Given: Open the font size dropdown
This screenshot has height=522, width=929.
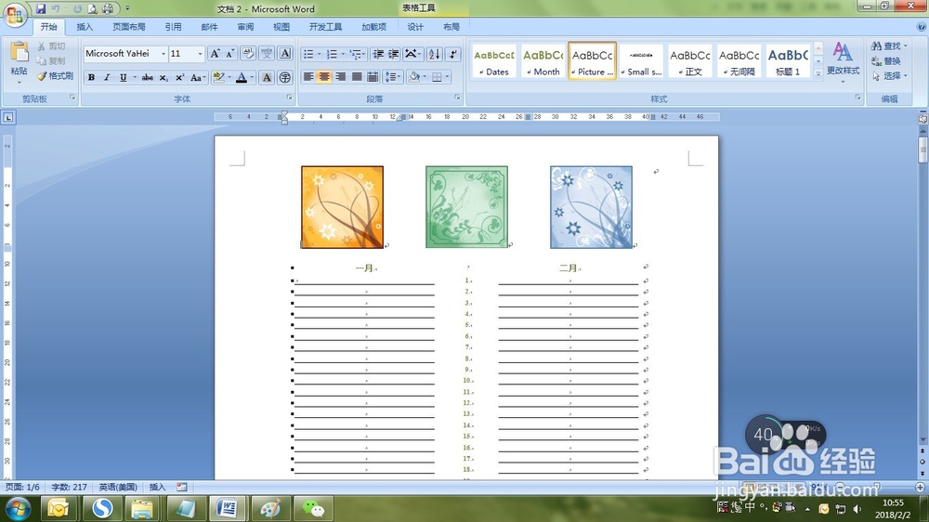Looking at the screenshot, I should 200,54.
